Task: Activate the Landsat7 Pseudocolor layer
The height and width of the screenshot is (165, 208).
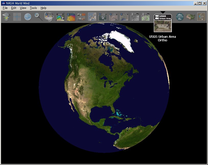Action: point(124,16)
